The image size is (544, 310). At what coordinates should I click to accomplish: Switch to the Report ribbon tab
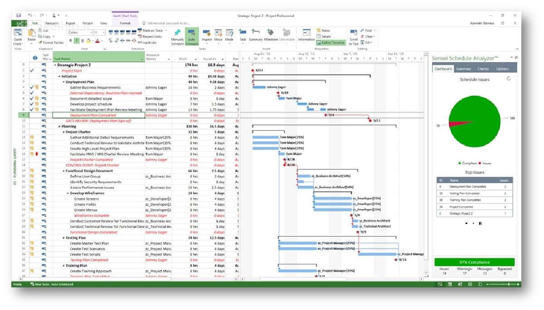(x=70, y=23)
